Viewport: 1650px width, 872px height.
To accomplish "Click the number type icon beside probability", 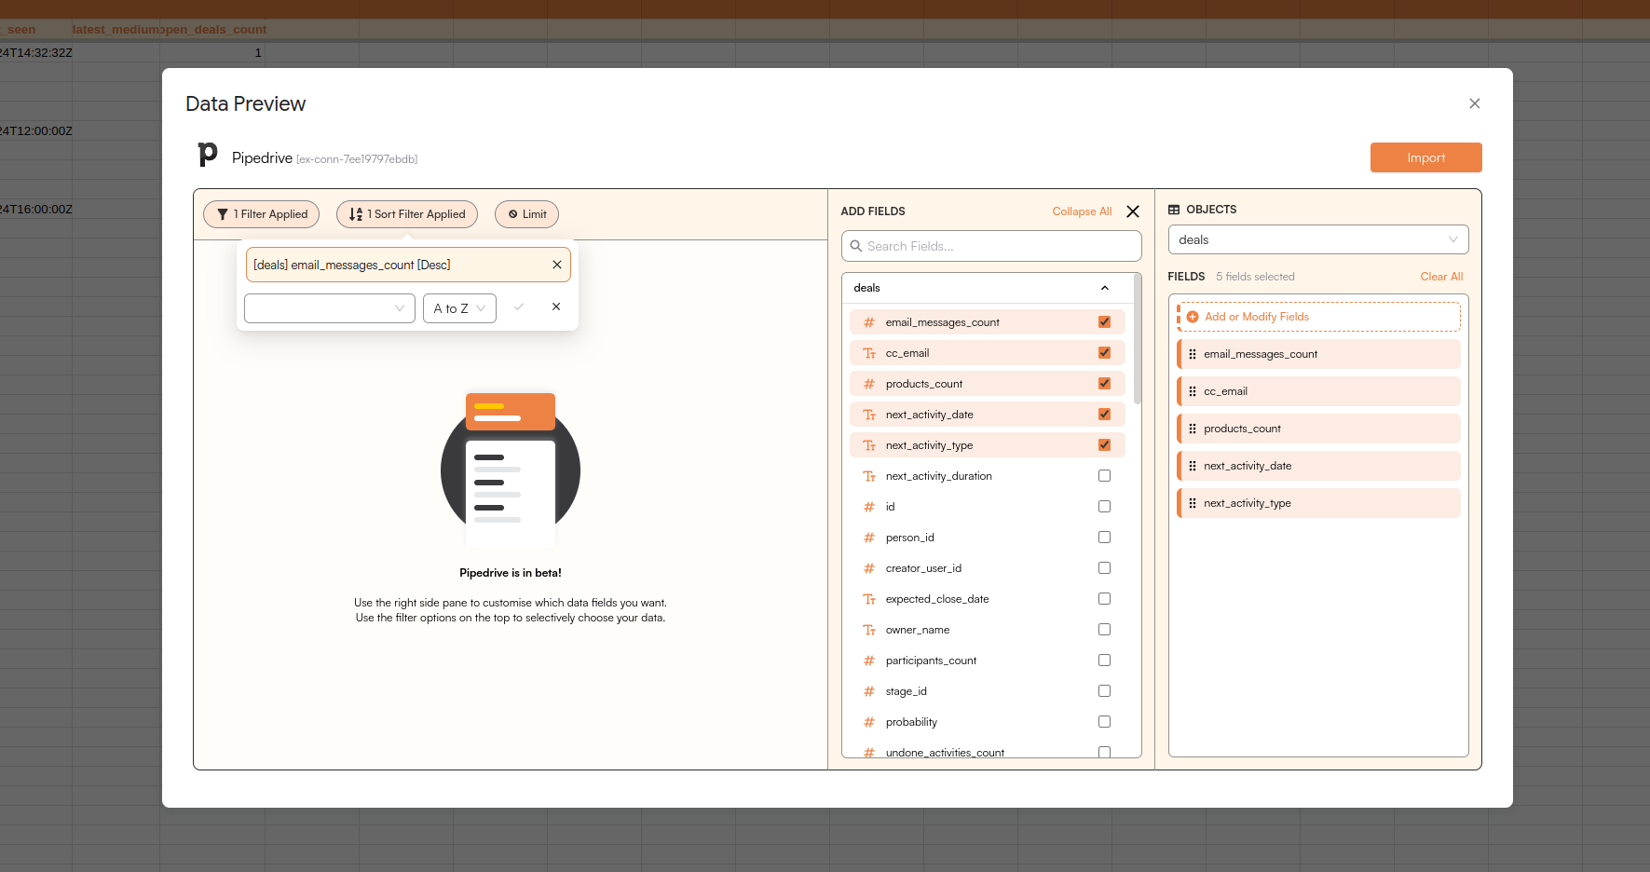I will 869,722.
